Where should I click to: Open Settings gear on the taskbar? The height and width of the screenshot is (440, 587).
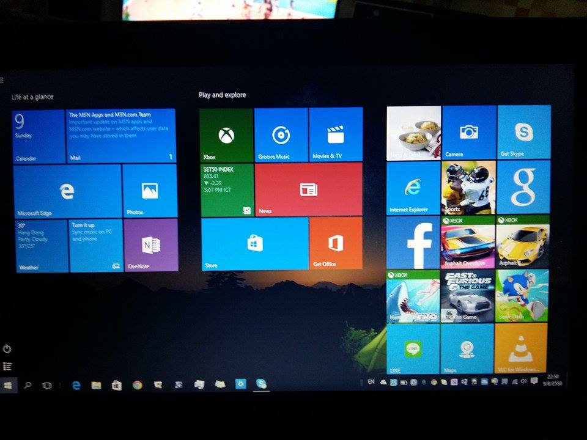[x=241, y=384]
